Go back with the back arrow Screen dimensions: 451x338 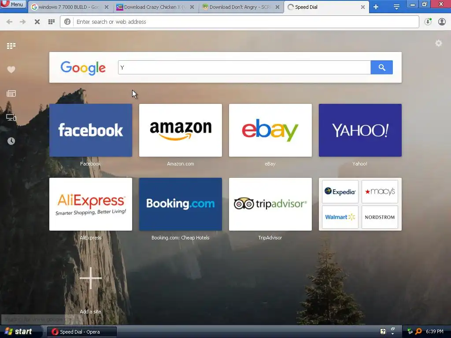9,22
